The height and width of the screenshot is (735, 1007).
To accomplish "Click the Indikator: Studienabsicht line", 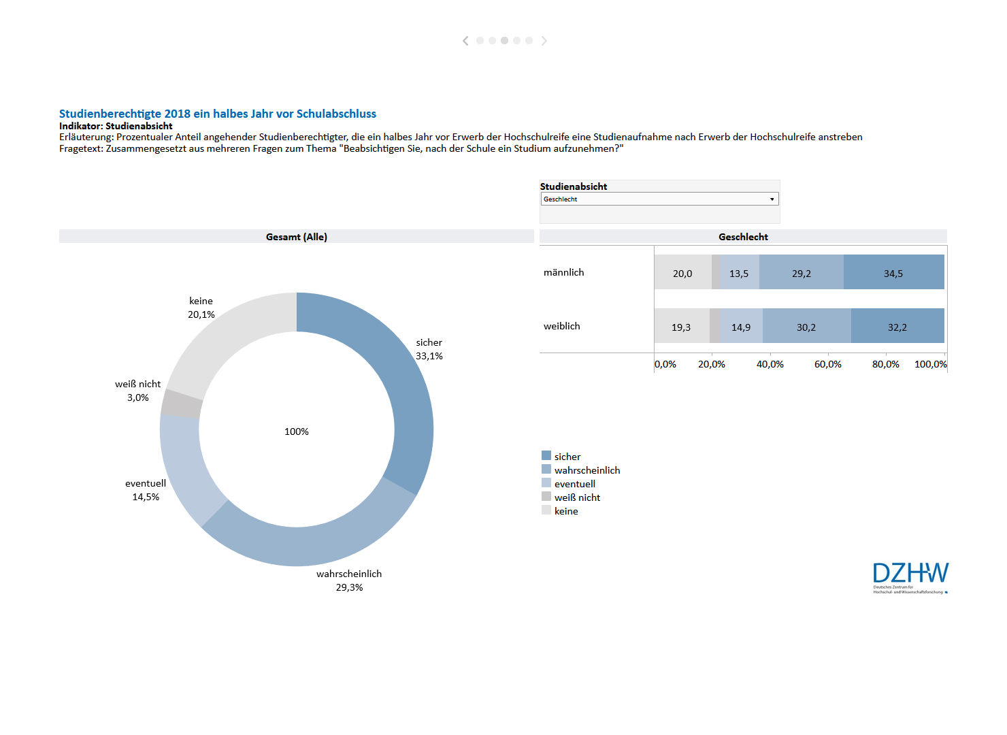I will [x=116, y=126].
